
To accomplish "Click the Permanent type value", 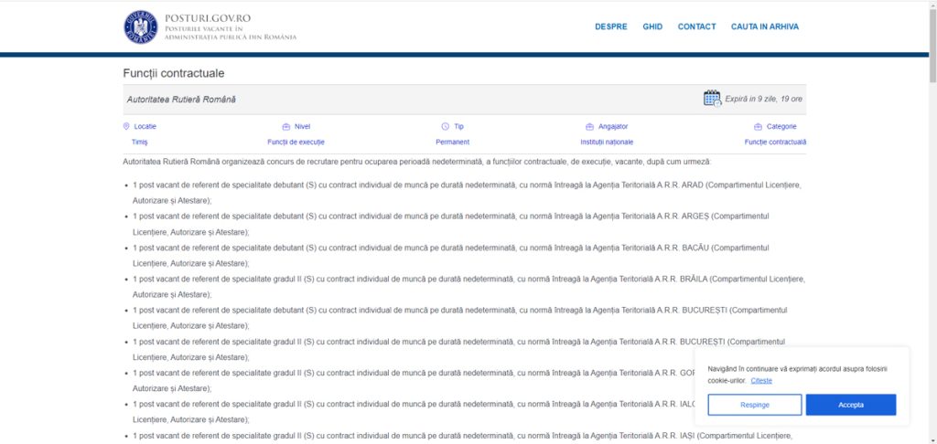I will (x=452, y=142).
